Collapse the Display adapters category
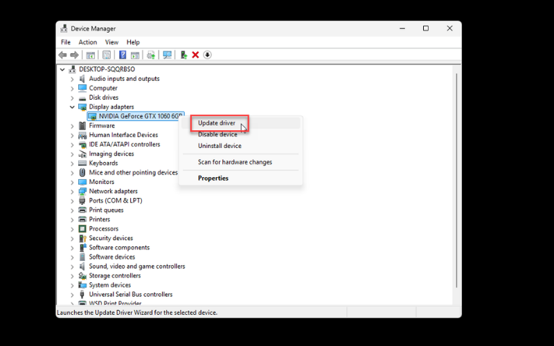The image size is (554, 346). tap(72, 107)
